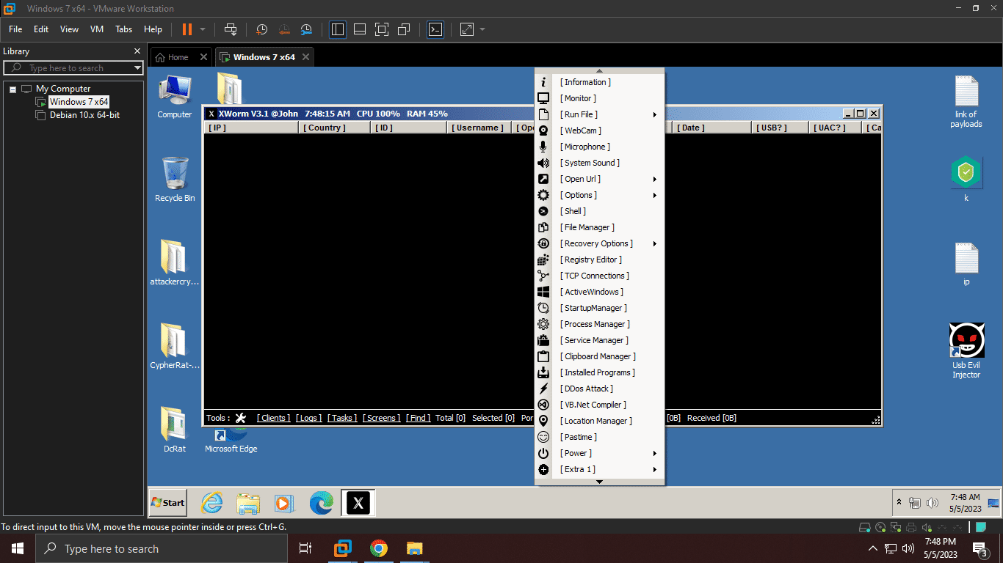Click the File Manager icon in the menu

click(x=543, y=227)
